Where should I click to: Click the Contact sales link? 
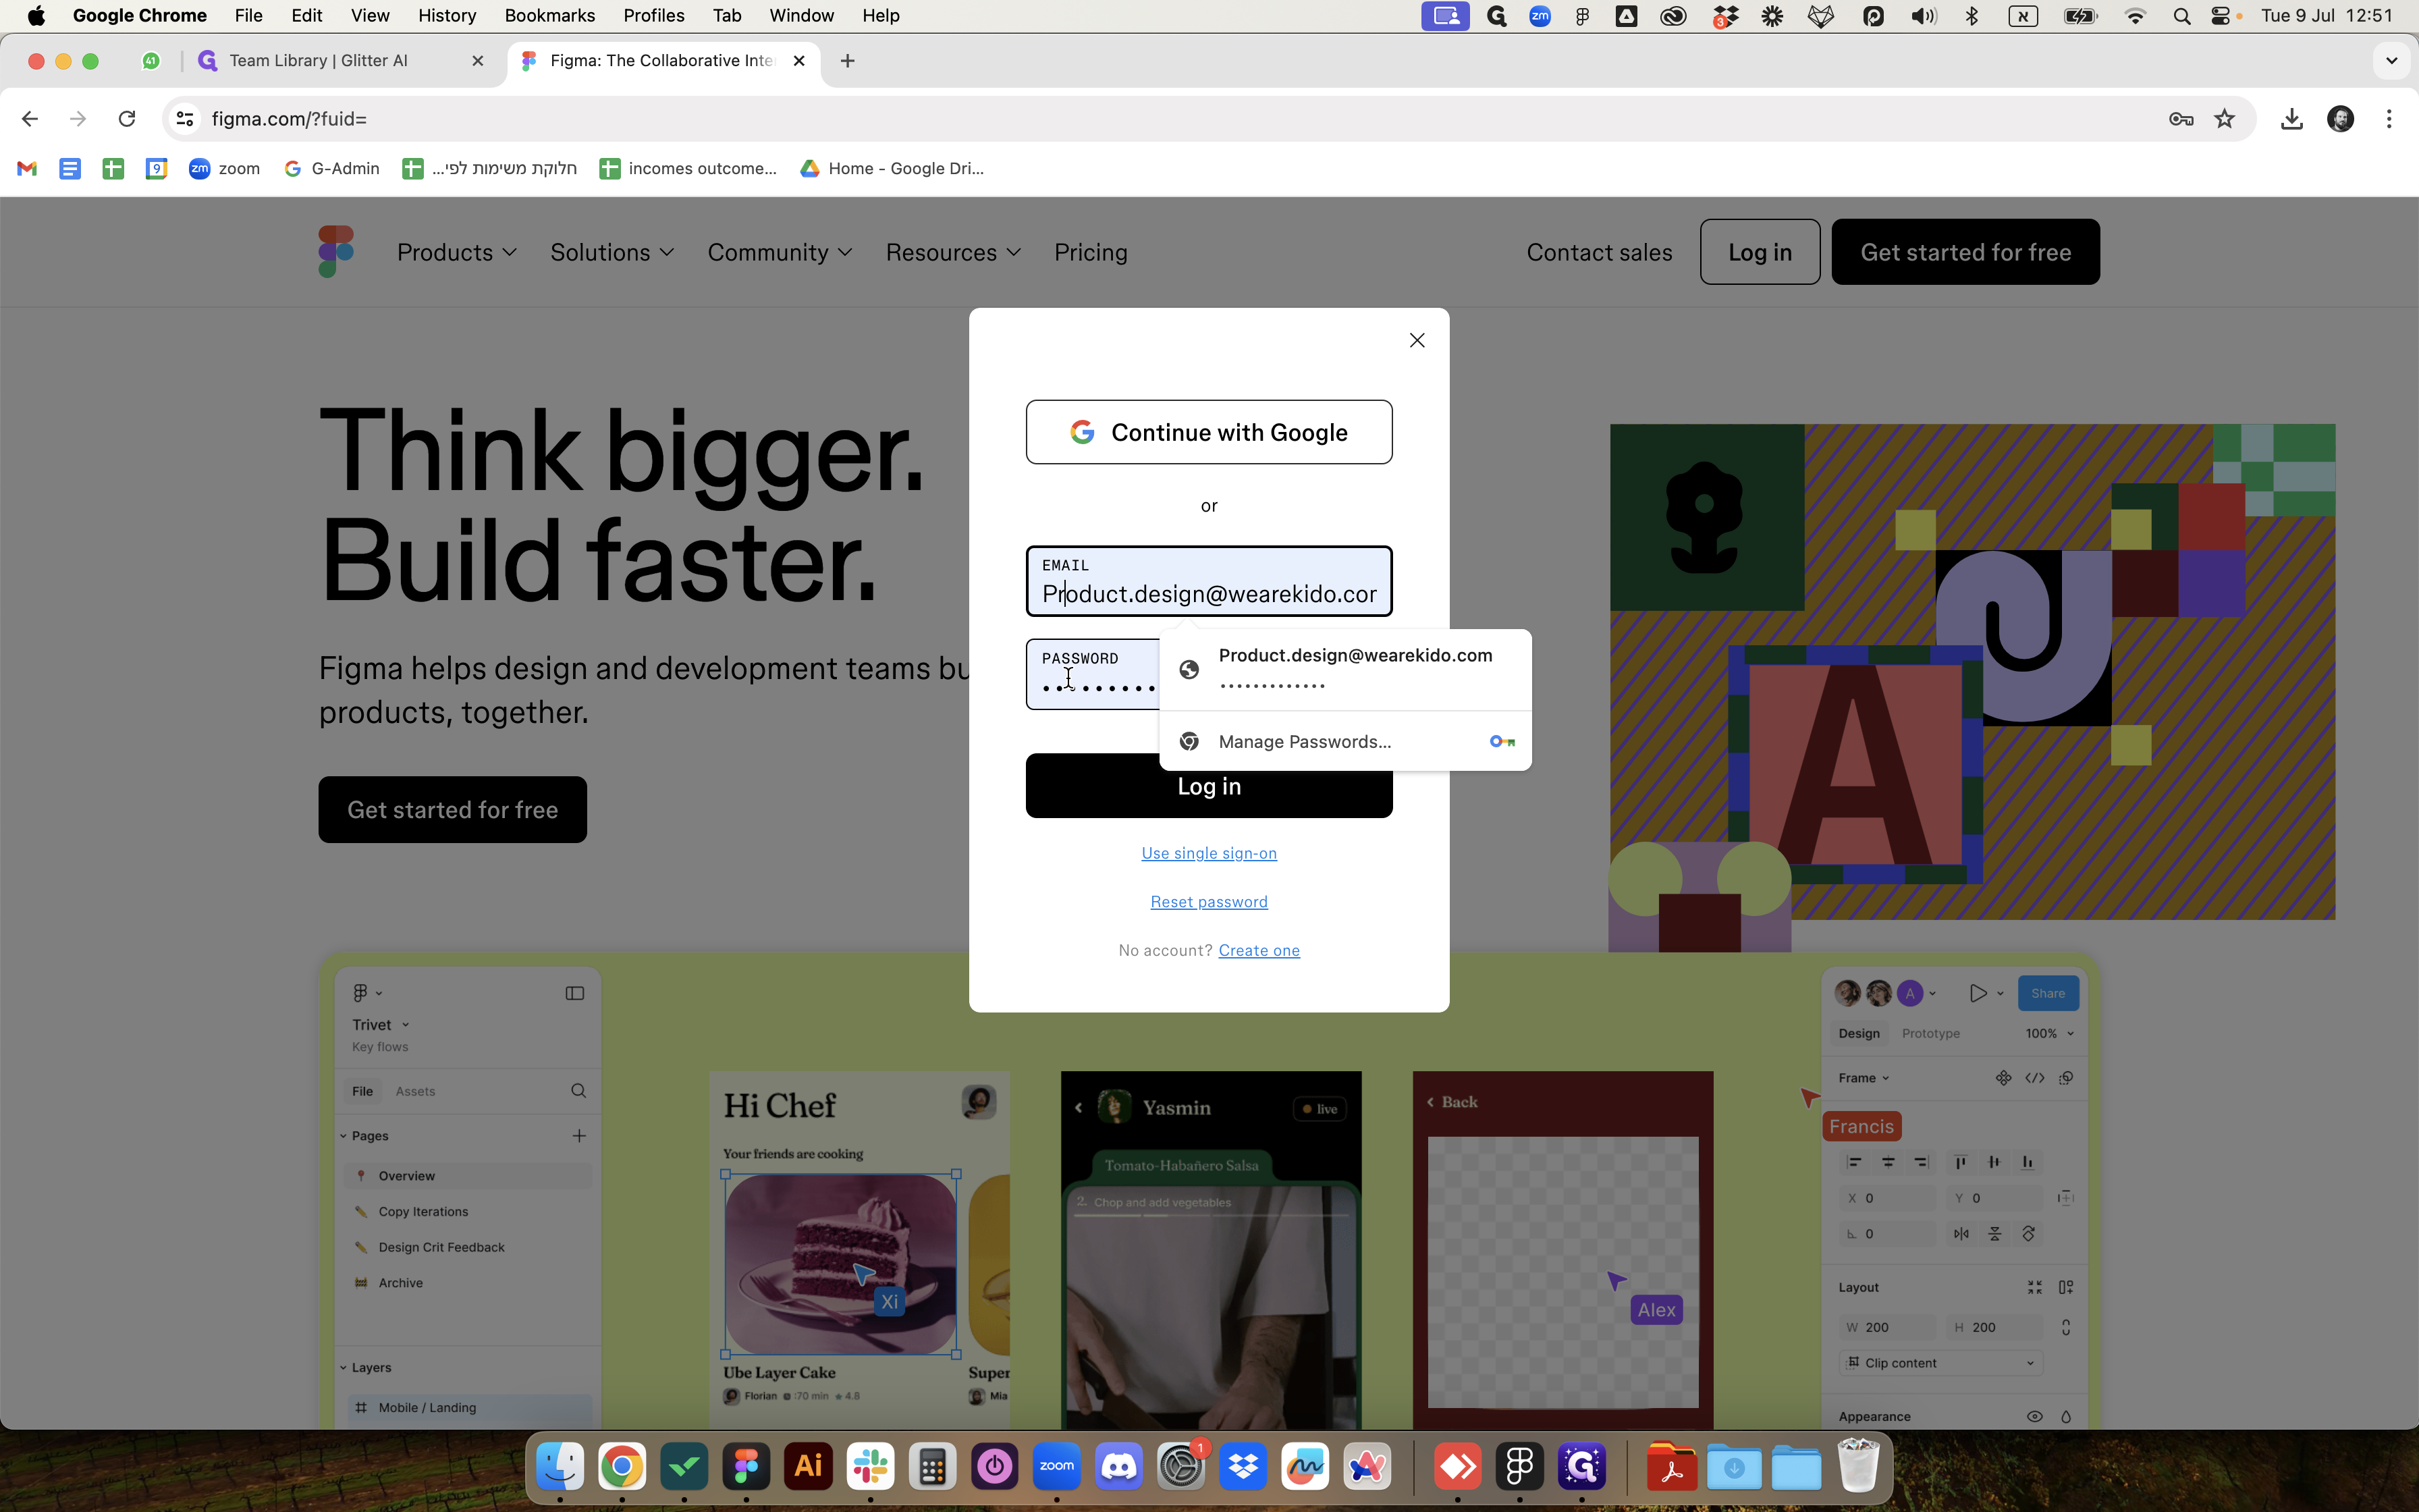click(1598, 252)
